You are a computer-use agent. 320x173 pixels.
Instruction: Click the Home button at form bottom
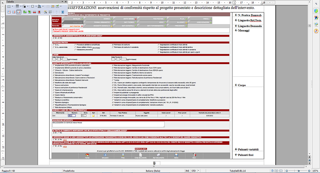coord(87,156)
